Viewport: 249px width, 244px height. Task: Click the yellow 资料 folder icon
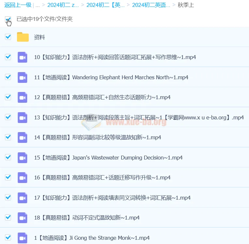[23, 37]
